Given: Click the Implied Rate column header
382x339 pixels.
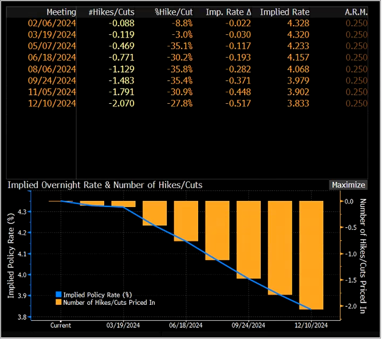Looking at the screenshot, I should pyautogui.click(x=285, y=12).
